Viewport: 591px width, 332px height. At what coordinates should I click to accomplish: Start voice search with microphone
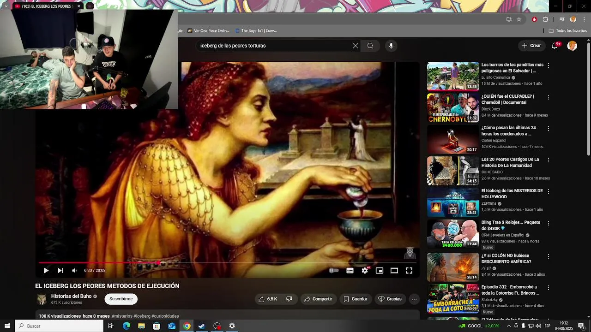coord(391,46)
